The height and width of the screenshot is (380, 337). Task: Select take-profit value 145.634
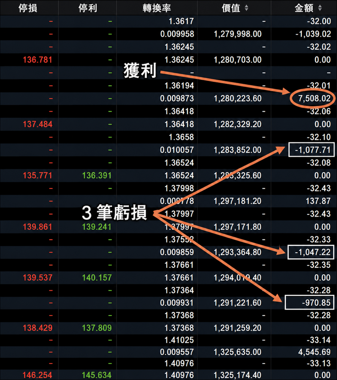click(x=97, y=375)
